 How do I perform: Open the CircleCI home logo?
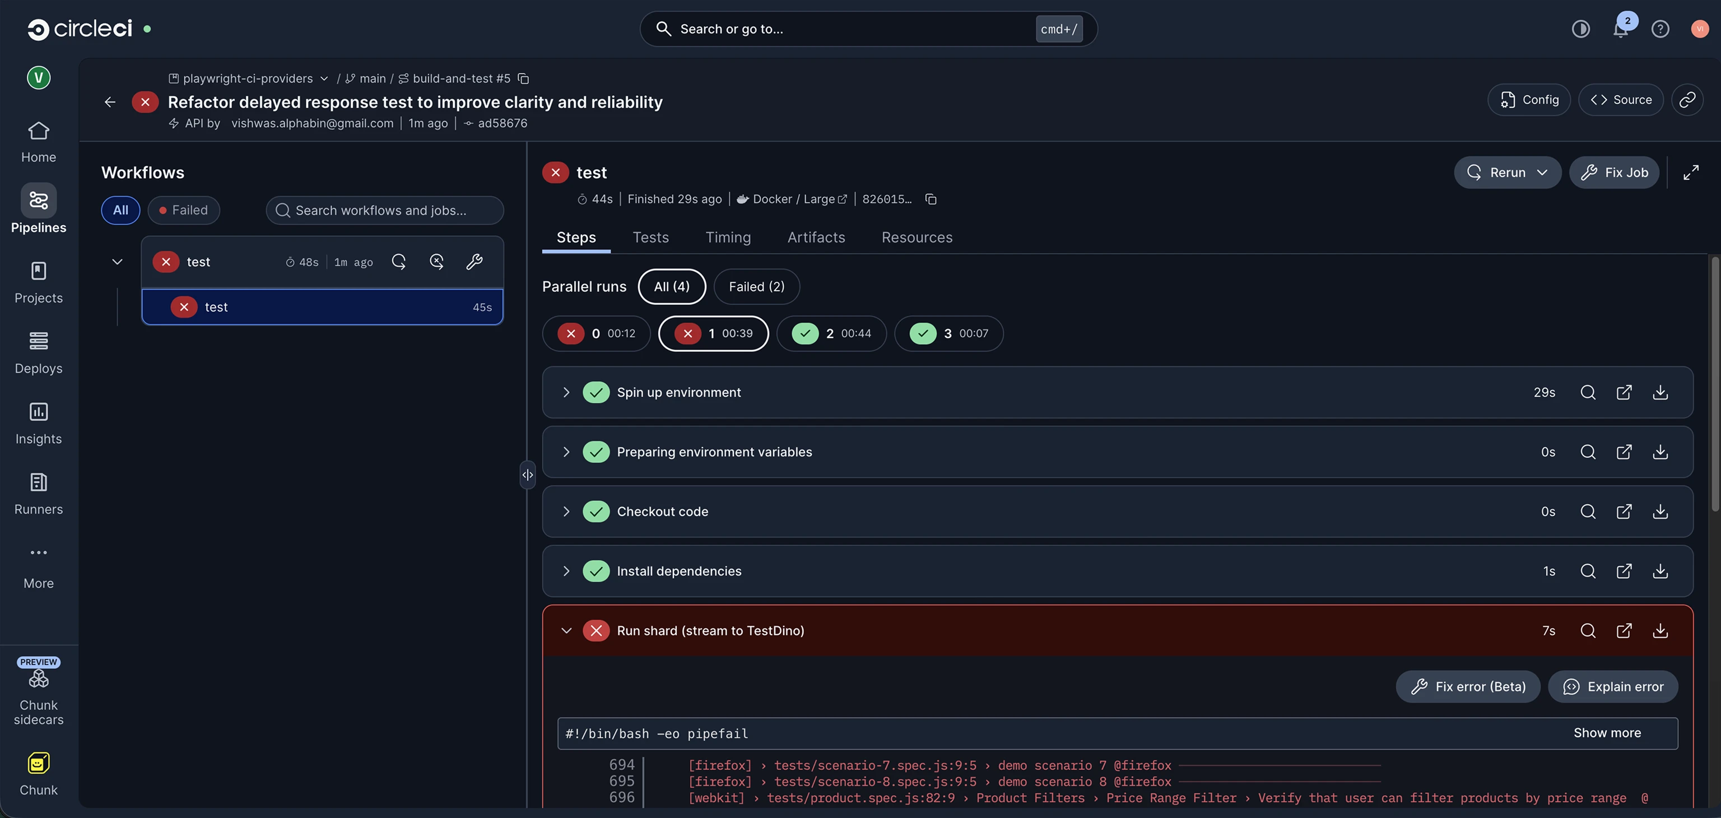point(80,29)
